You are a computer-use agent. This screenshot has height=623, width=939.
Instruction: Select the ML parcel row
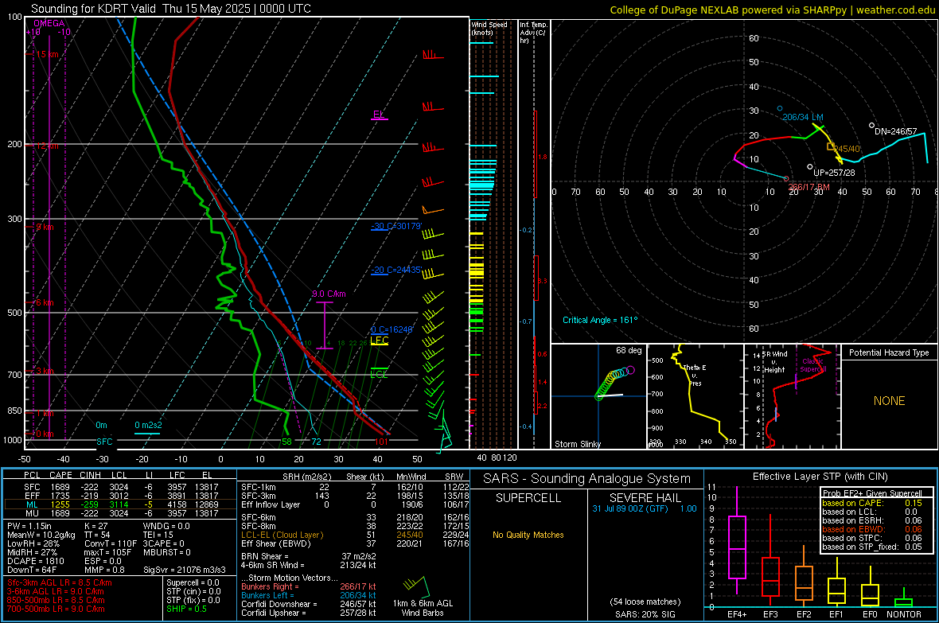(x=120, y=504)
